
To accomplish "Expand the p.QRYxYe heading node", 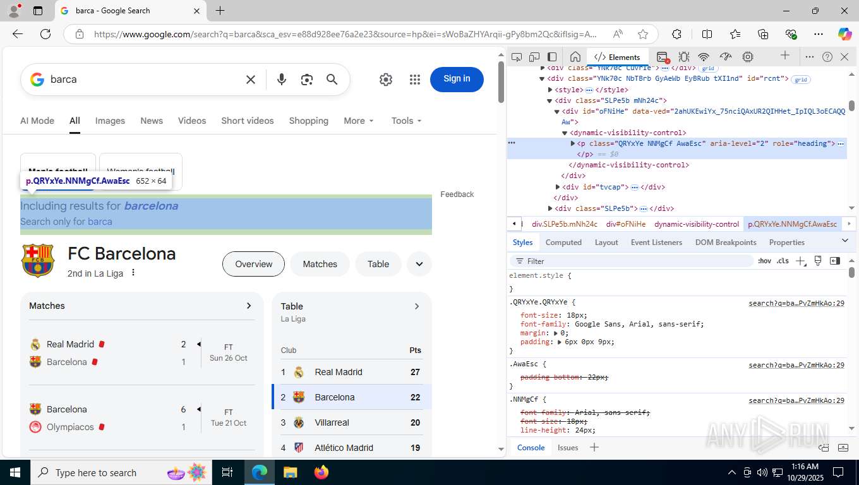I will [x=573, y=143].
